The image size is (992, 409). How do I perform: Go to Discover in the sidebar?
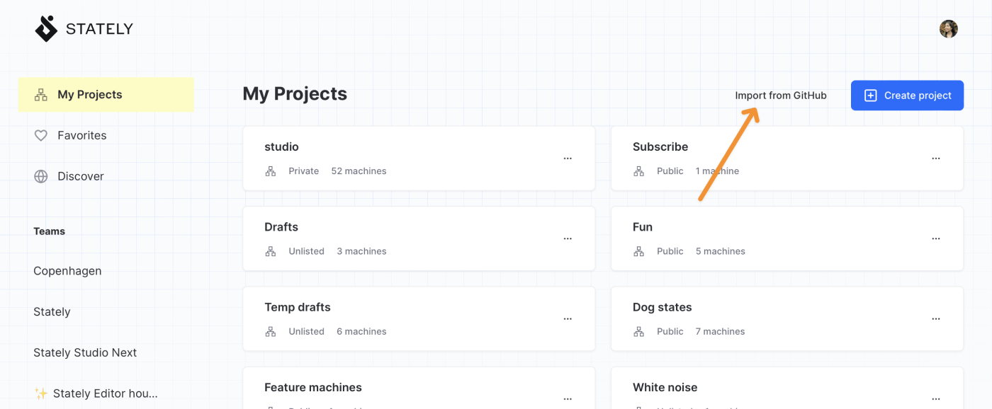[80, 176]
